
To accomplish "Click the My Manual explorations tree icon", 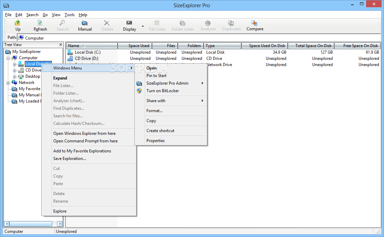I will coord(14,95).
